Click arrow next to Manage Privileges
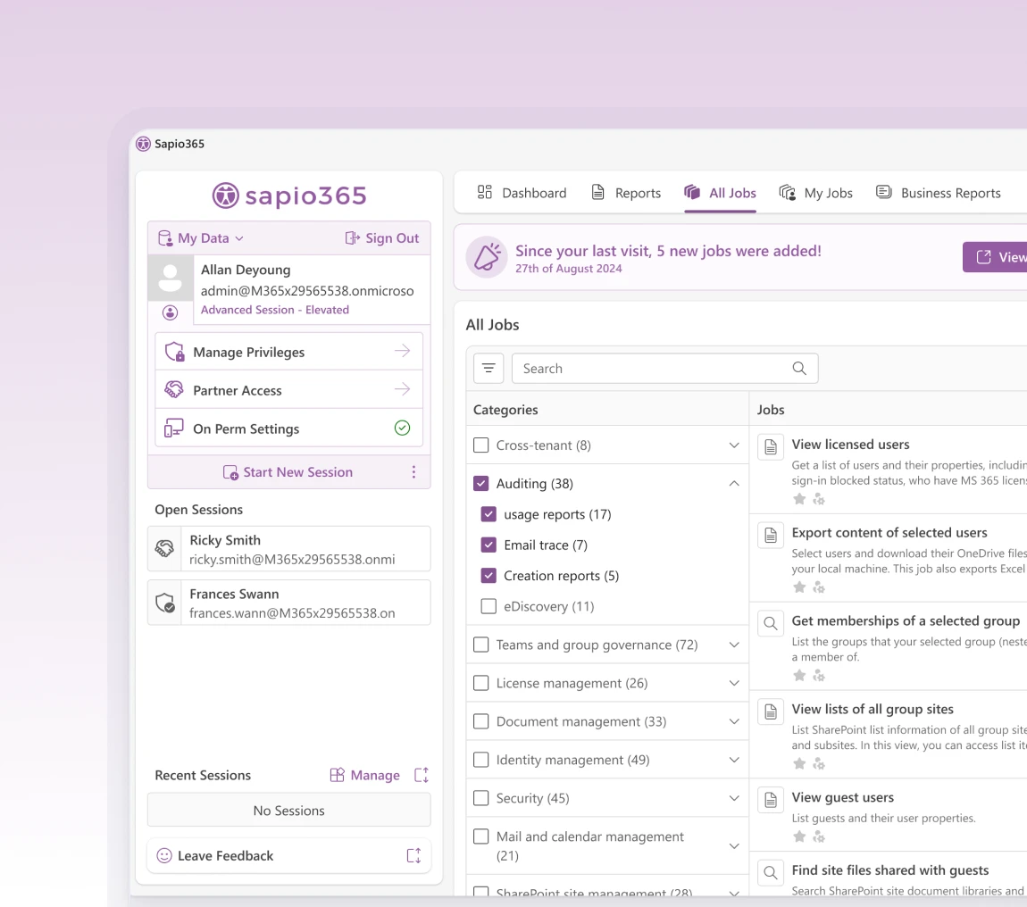The image size is (1027, 907). pyautogui.click(x=402, y=351)
